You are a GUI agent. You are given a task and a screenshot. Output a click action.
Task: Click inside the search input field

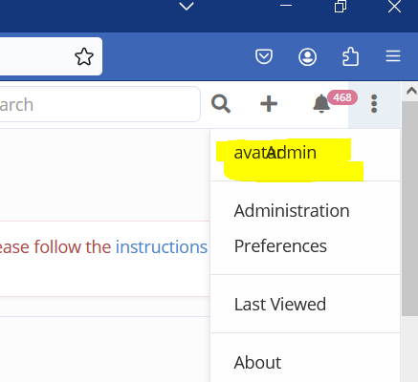tap(99, 104)
